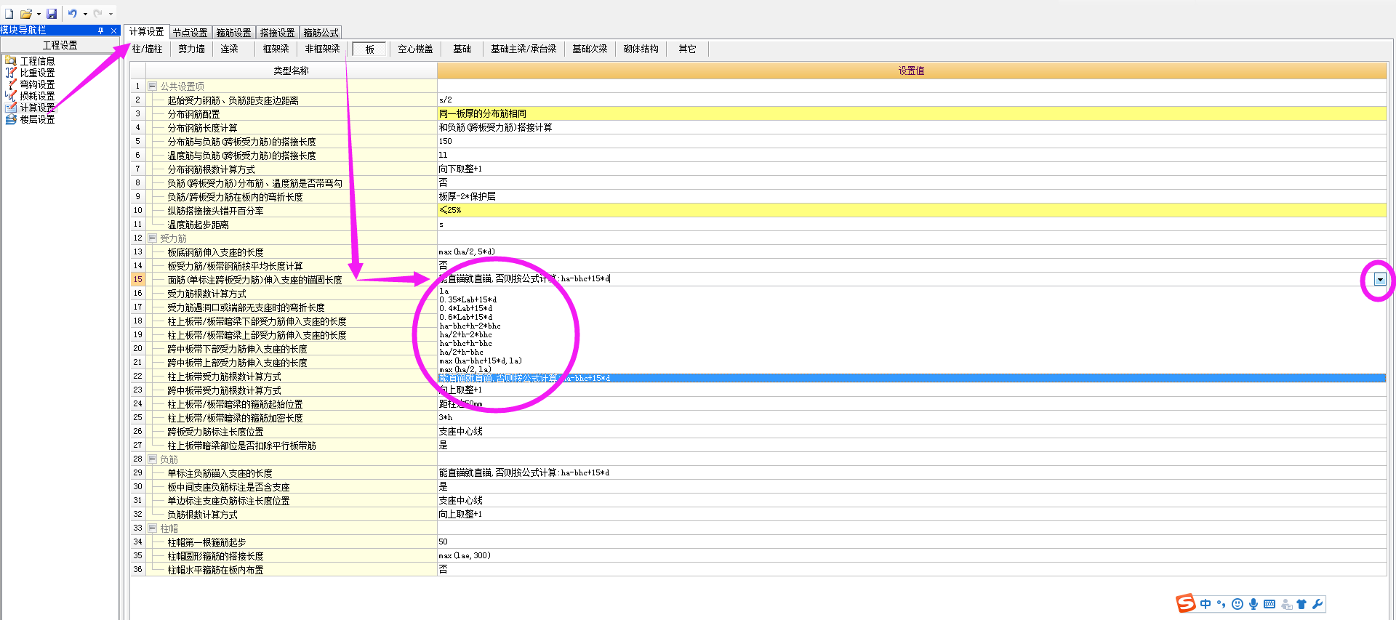This screenshot has width=1396, height=620.
Task: Expand the redo history dropdown arrow
Action: coord(111,14)
